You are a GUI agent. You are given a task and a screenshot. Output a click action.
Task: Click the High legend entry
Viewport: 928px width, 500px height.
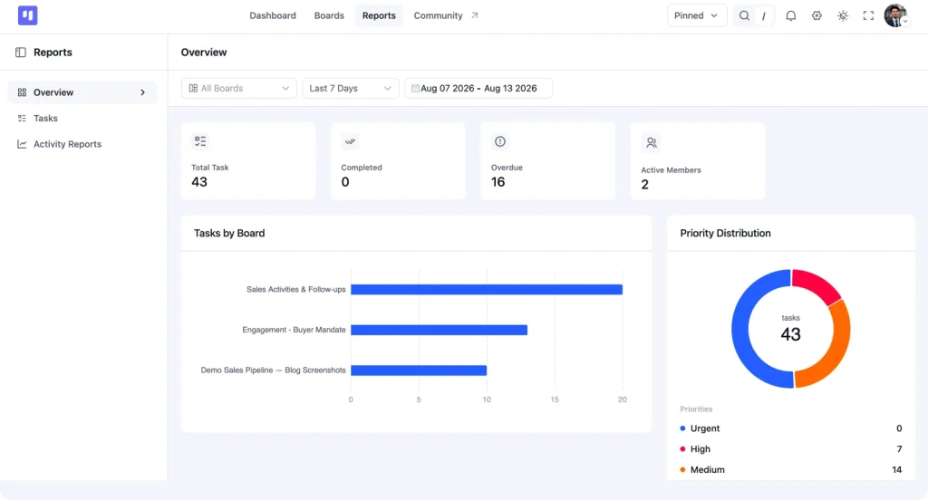coord(790,449)
